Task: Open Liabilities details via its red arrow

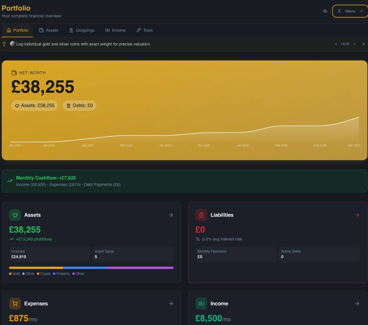Action: pos(357,215)
